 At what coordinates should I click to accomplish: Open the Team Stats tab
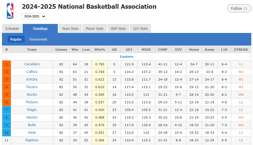tap(70, 28)
